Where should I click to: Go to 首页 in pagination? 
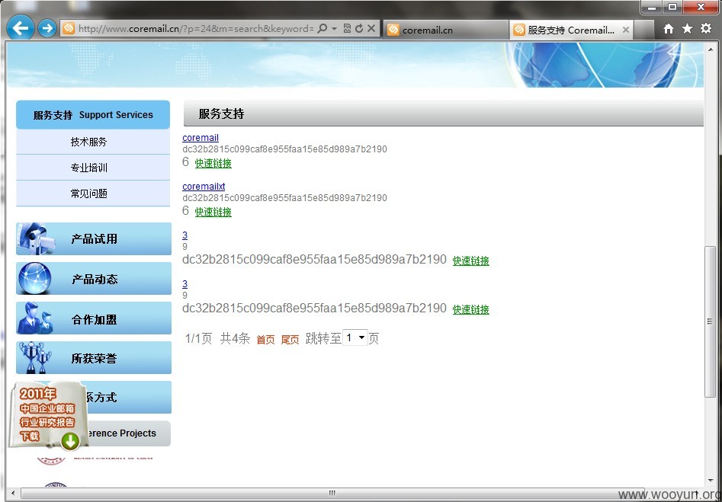point(265,340)
